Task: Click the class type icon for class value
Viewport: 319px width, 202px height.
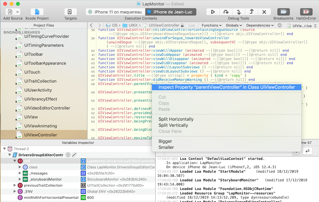Action: point(83,167)
